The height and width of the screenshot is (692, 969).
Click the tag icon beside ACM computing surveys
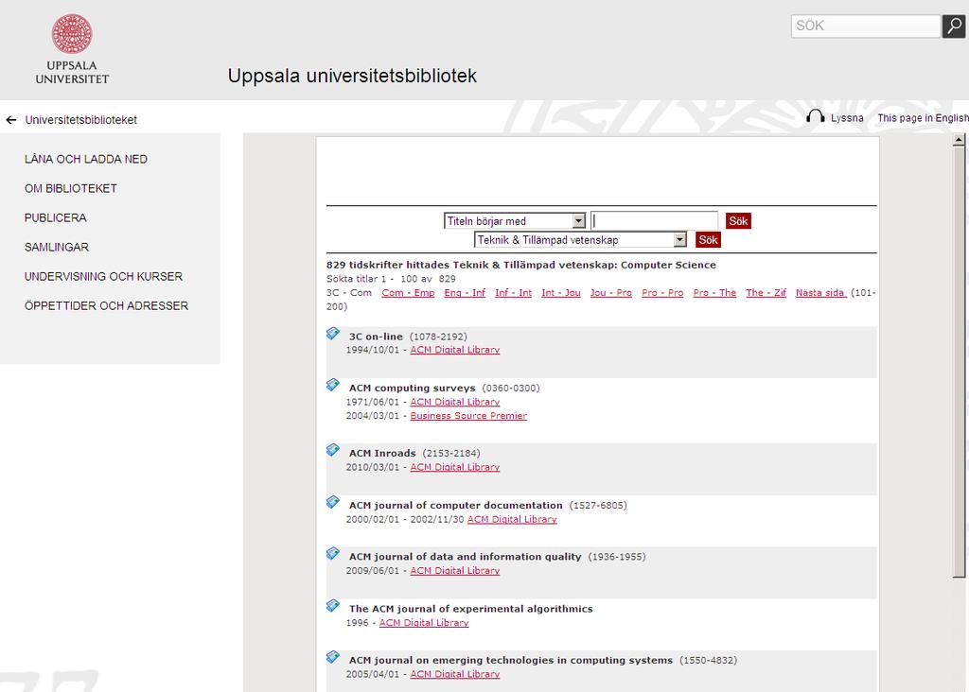click(x=333, y=385)
